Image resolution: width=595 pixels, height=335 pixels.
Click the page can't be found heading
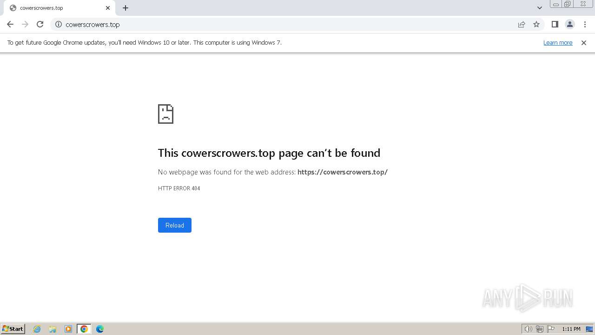click(x=269, y=153)
